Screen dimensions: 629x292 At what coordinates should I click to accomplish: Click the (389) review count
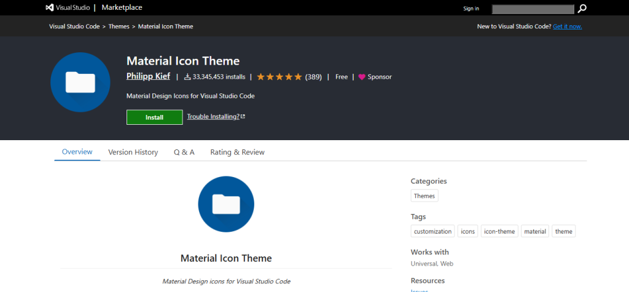(313, 77)
